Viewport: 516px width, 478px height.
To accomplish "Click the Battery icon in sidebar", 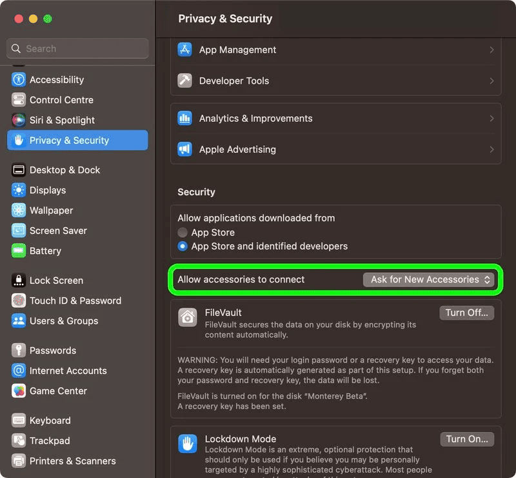I will coord(19,251).
